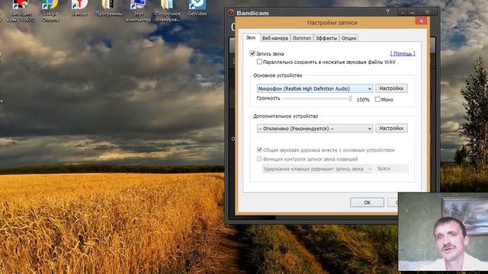Click the 100% volume value

(363, 100)
